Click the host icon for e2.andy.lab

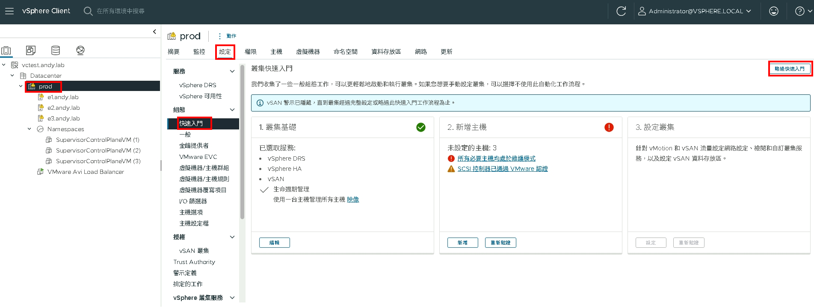(41, 108)
